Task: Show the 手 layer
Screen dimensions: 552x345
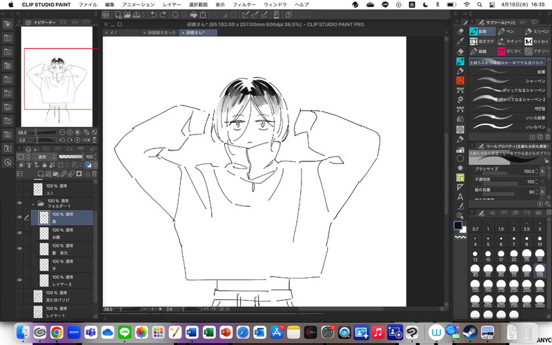Action: [19, 264]
